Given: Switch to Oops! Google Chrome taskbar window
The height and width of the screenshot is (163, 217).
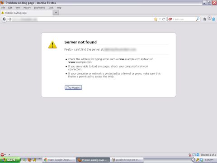Looking at the screenshot, I should (59, 160).
